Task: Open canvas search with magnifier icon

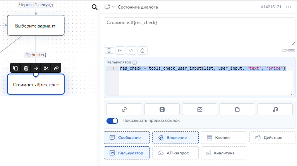Action: pos(94,7)
